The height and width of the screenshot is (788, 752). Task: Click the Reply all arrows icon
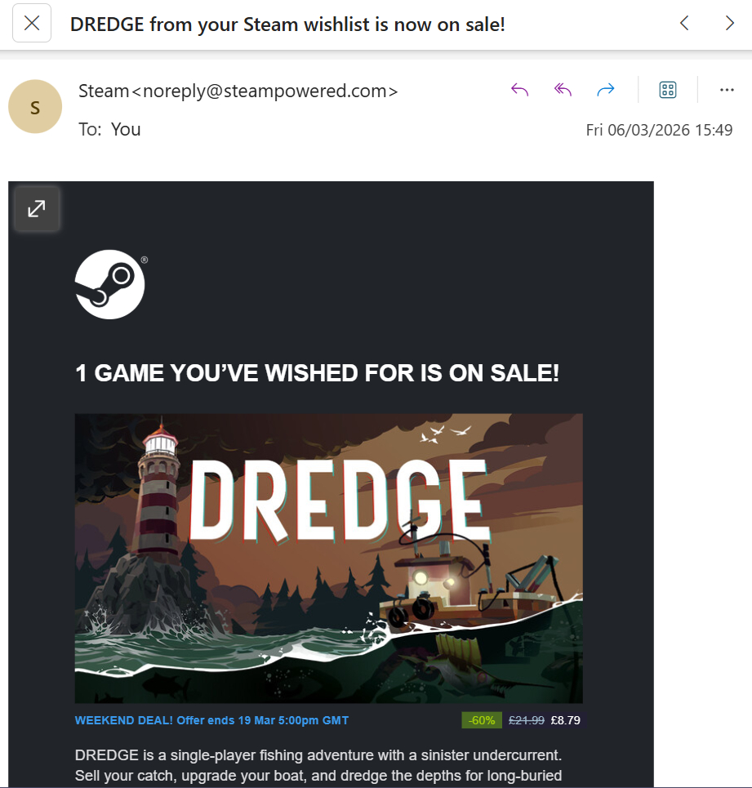point(563,90)
